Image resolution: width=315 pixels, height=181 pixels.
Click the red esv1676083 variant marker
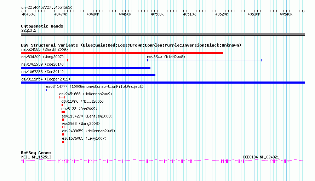pyautogui.click(x=63, y=142)
